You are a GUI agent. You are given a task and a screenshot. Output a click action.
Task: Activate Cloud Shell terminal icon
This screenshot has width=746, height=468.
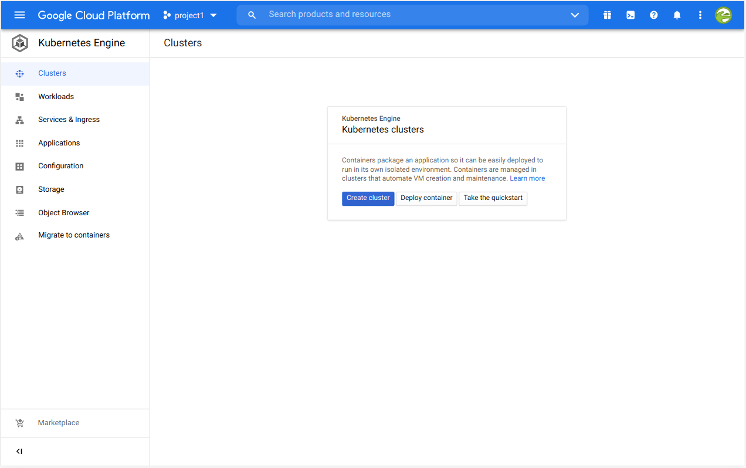(630, 15)
